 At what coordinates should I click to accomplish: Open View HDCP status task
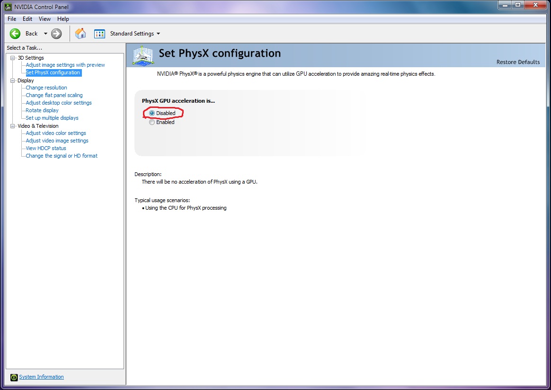(x=46, y=148)
